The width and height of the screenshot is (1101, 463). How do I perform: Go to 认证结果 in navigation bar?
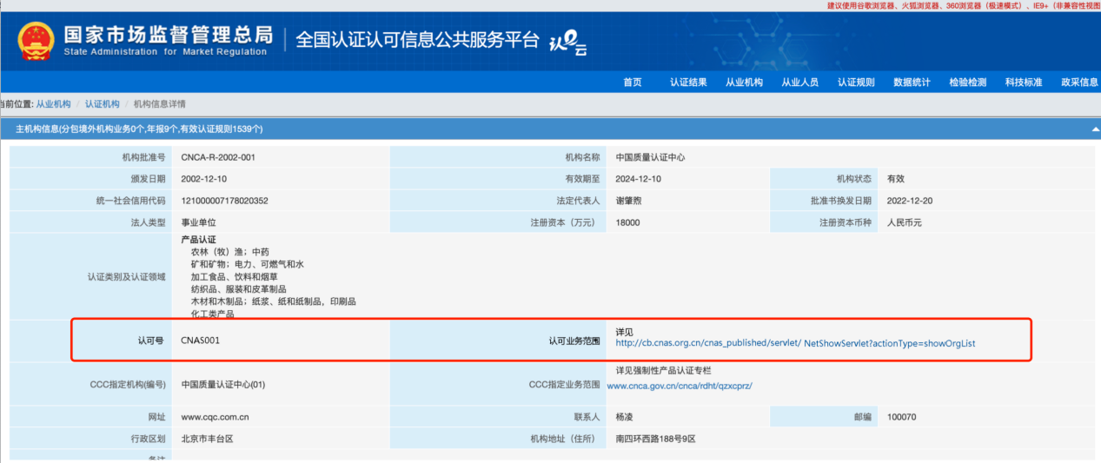coord(688,83)
